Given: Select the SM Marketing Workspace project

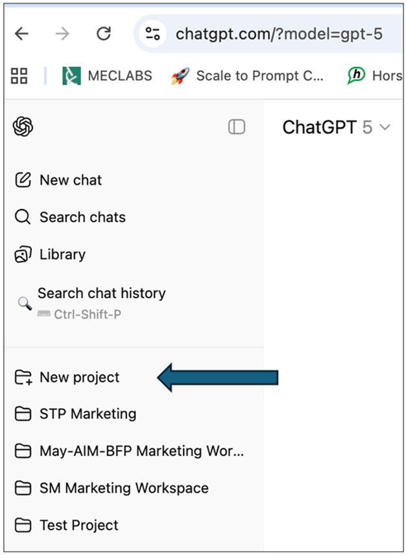Looking at the screenshot, I should 112,488.
